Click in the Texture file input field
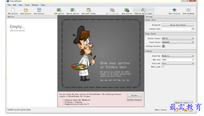The image size is (204, 116). [176, 29]
